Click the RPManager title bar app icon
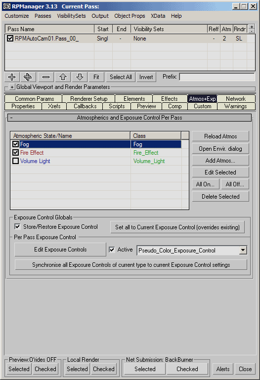 [x=7, y=6]
